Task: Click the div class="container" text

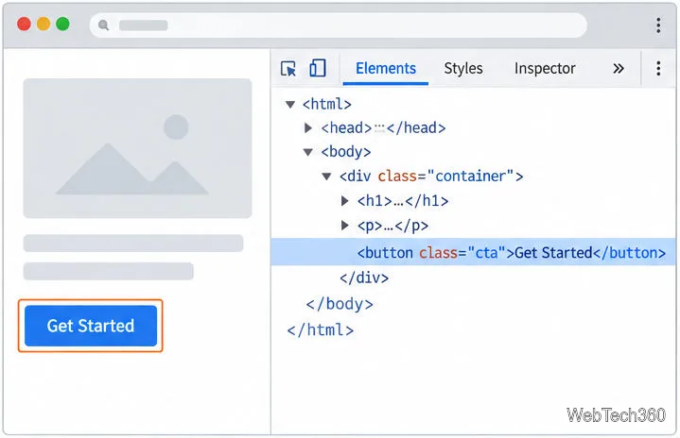Action: coord(431,177)
